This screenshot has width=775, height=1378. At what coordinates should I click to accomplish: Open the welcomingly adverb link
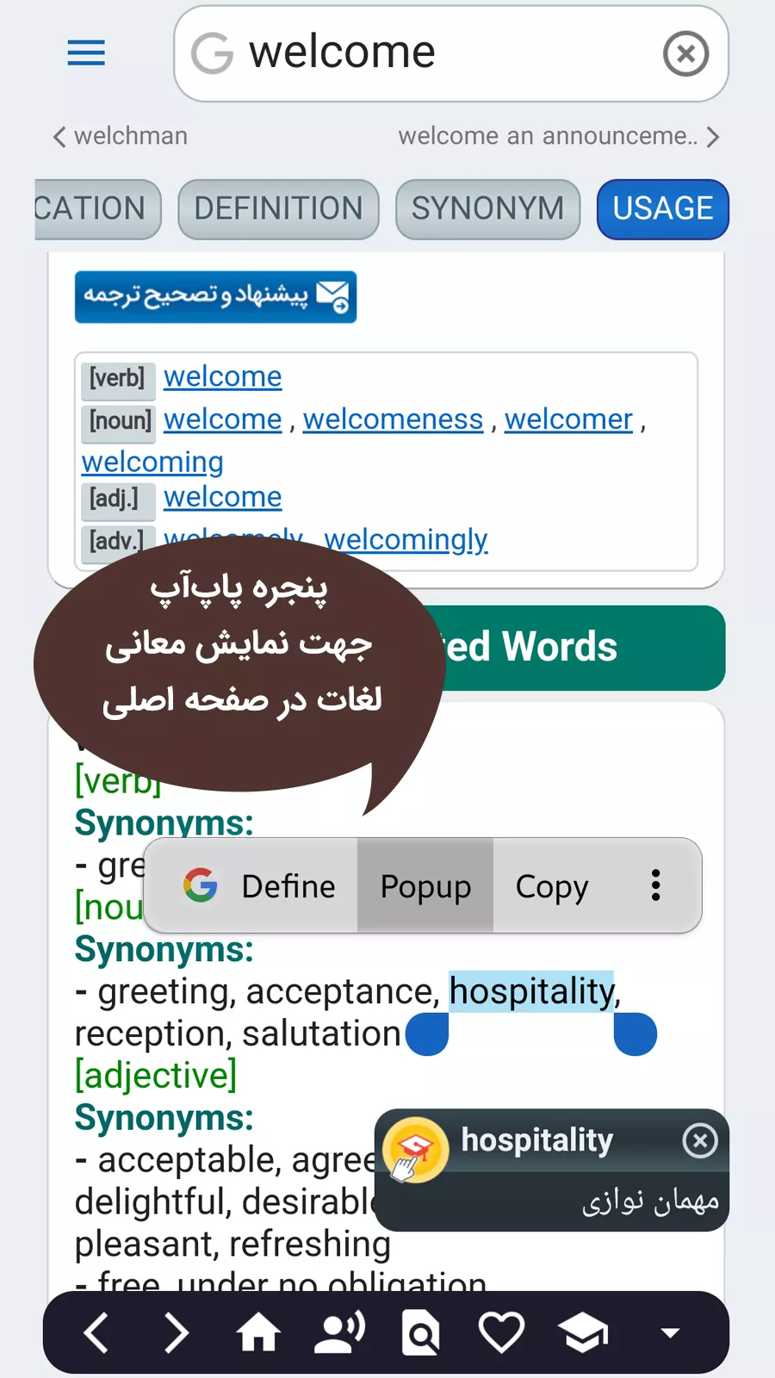click(406, 540)
